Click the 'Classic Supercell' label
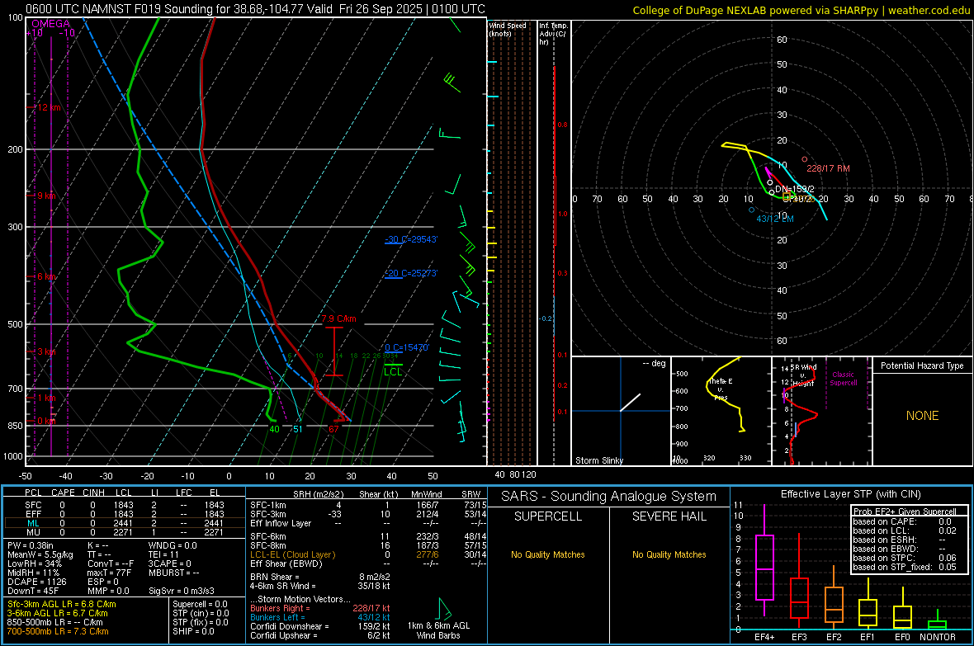 point(843,379)
